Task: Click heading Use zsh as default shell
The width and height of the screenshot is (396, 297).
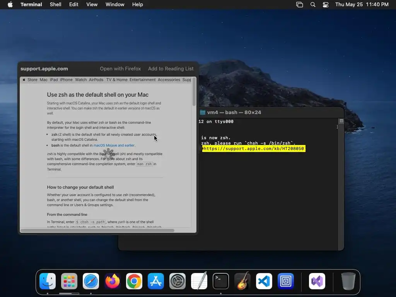Action: pos(98,95)
